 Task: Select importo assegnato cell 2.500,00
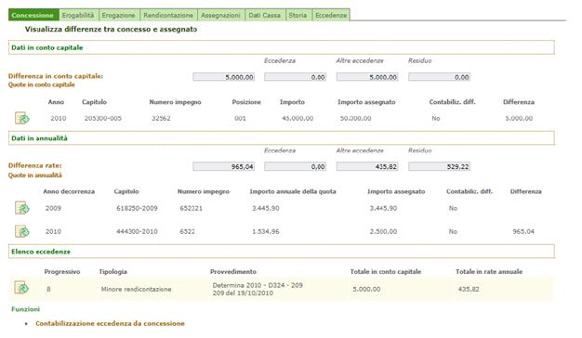383,231
